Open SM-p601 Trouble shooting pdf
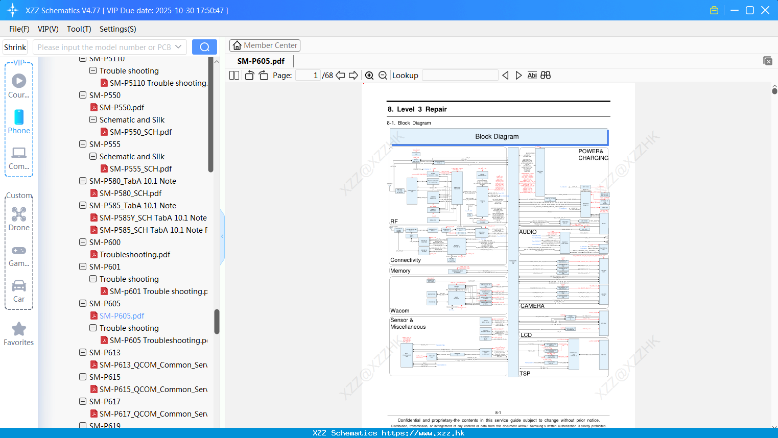778x438 pixels. tap(154, 291)
